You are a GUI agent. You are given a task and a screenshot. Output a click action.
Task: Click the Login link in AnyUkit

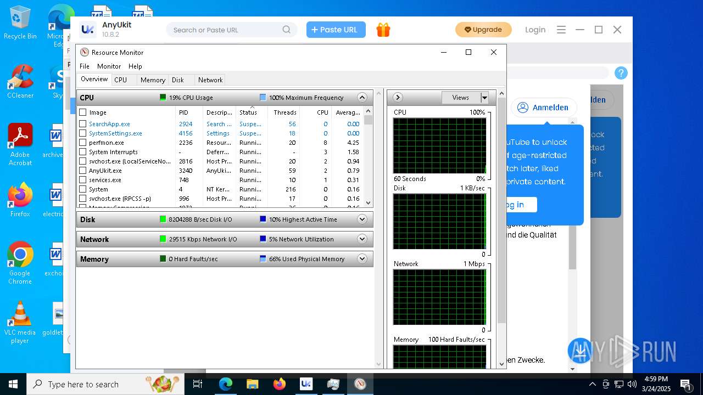pos(535,30)
